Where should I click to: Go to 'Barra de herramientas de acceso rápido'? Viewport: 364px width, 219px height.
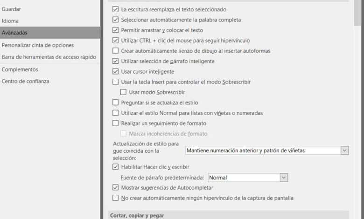tap(49, 57)
